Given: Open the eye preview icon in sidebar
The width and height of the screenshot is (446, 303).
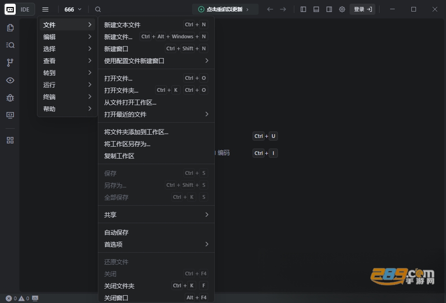Looking at the screenshot, I should pos(10,80).
